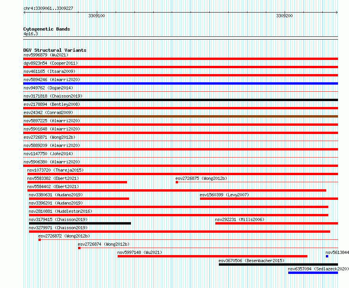Viewport: 349px width, 288px height.
Task: Click the right arrow of the ruler
Action: point(337,13)
